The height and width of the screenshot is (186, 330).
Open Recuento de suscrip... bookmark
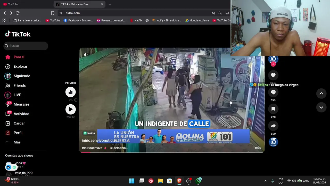coord(111,20)
